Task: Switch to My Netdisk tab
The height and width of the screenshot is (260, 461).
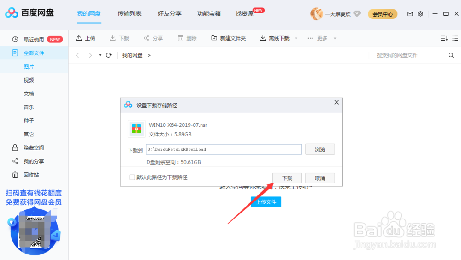Action: (x=89, y=13)
